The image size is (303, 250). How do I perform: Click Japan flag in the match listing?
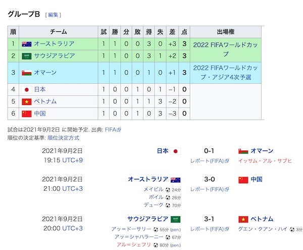pos(176,151)
